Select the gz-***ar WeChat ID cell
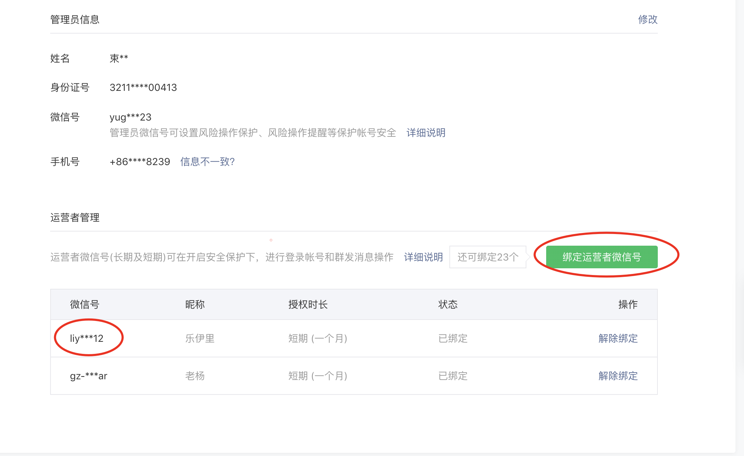This screenshot has width=744, height=456. tap(88, 376)
